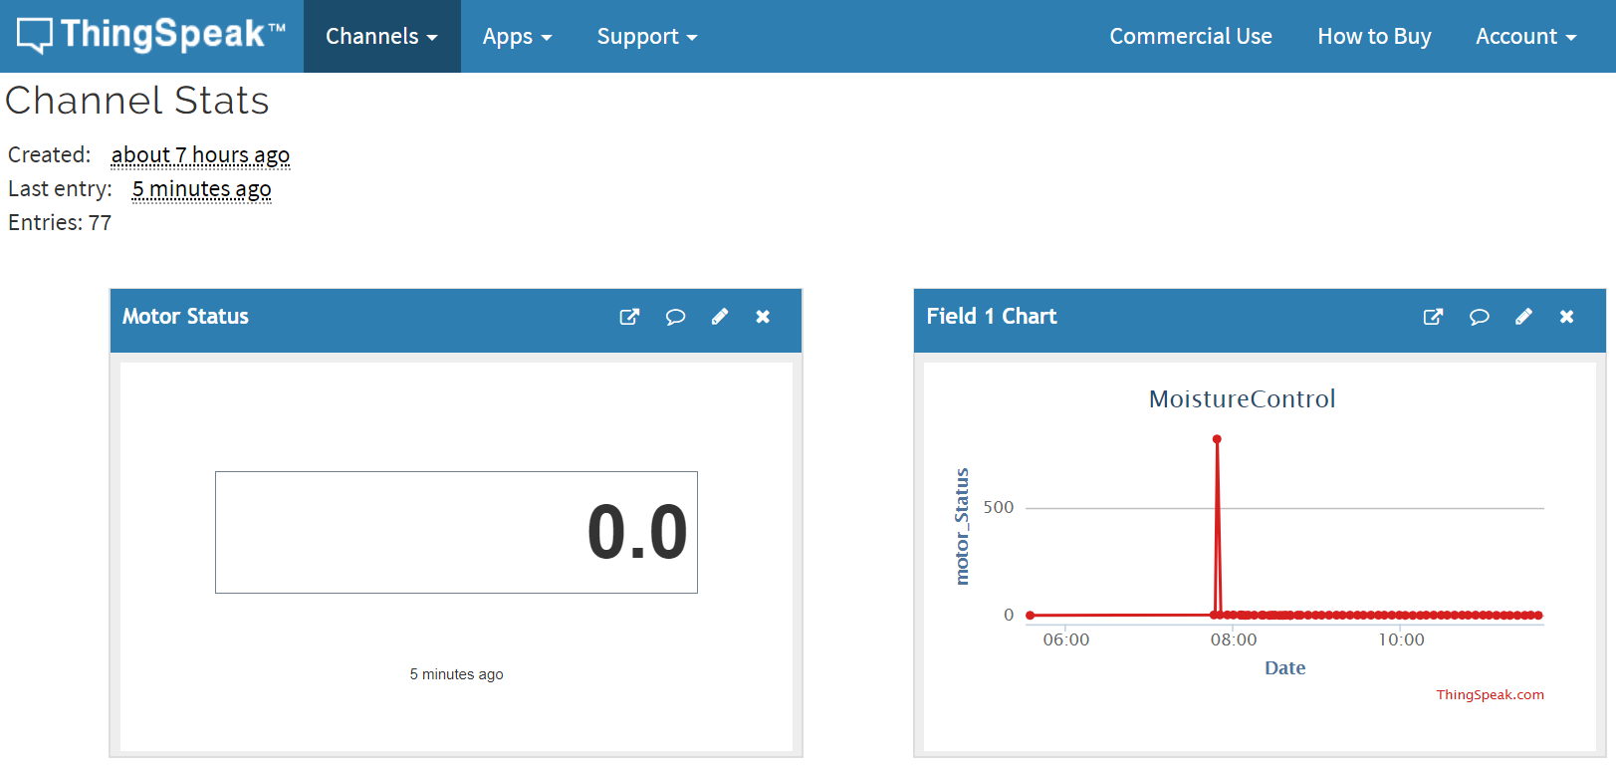Viewport: 1616px width, 765px height.
Task: Remove the Motor Status widget
Action: tap(763, 317)
